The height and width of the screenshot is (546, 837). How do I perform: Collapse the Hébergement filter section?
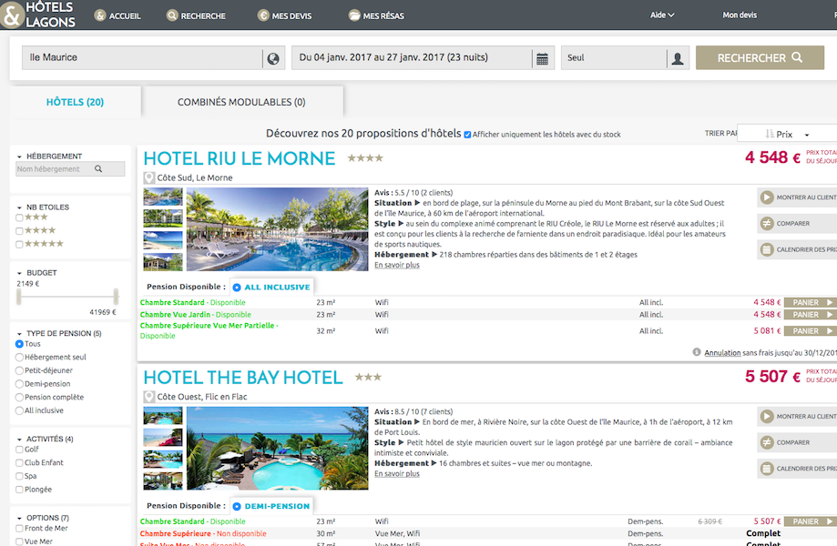tap(19, 157)
